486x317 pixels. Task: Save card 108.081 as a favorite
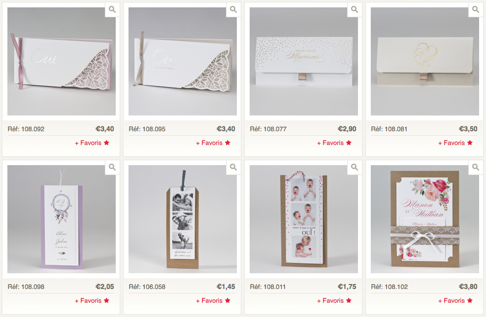tap(455, 143)
